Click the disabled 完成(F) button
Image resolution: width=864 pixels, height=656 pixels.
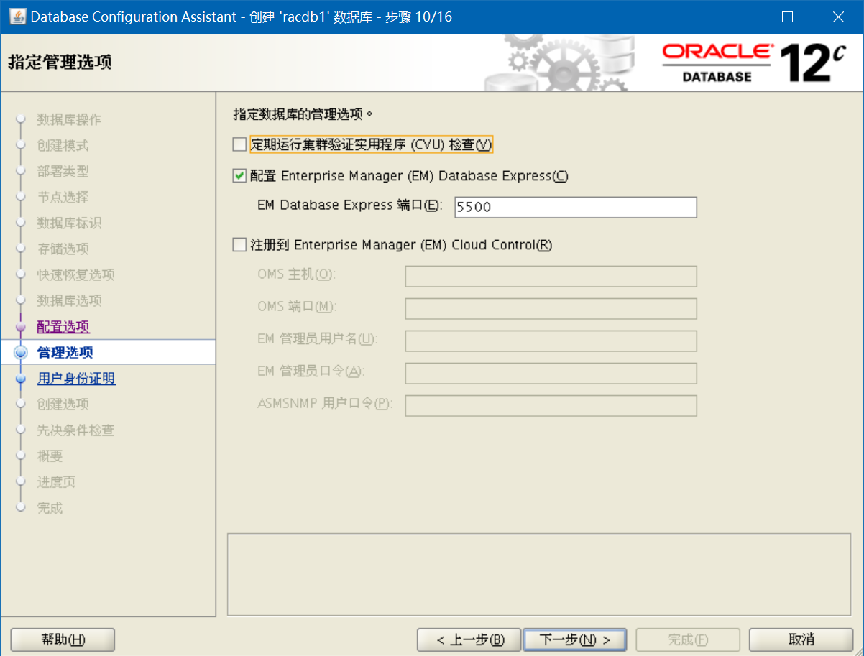point(688,639)
